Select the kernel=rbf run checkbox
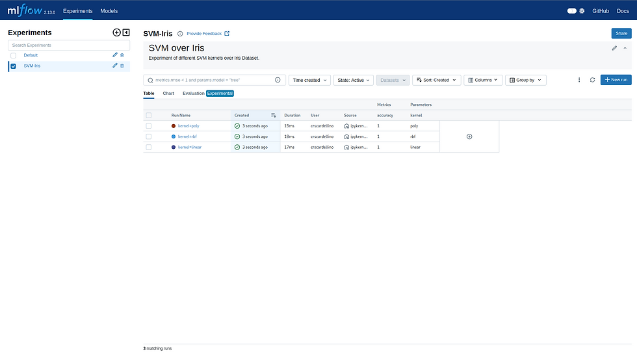The height and width of the screenshot is (358, 637). (149, 136)
